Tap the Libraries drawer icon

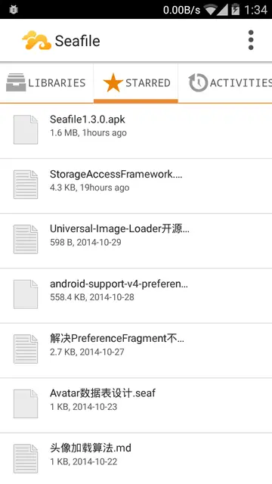15,82
